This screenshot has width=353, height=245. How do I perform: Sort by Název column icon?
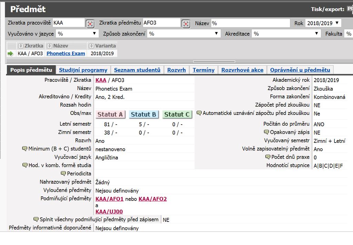click(49, 46)
